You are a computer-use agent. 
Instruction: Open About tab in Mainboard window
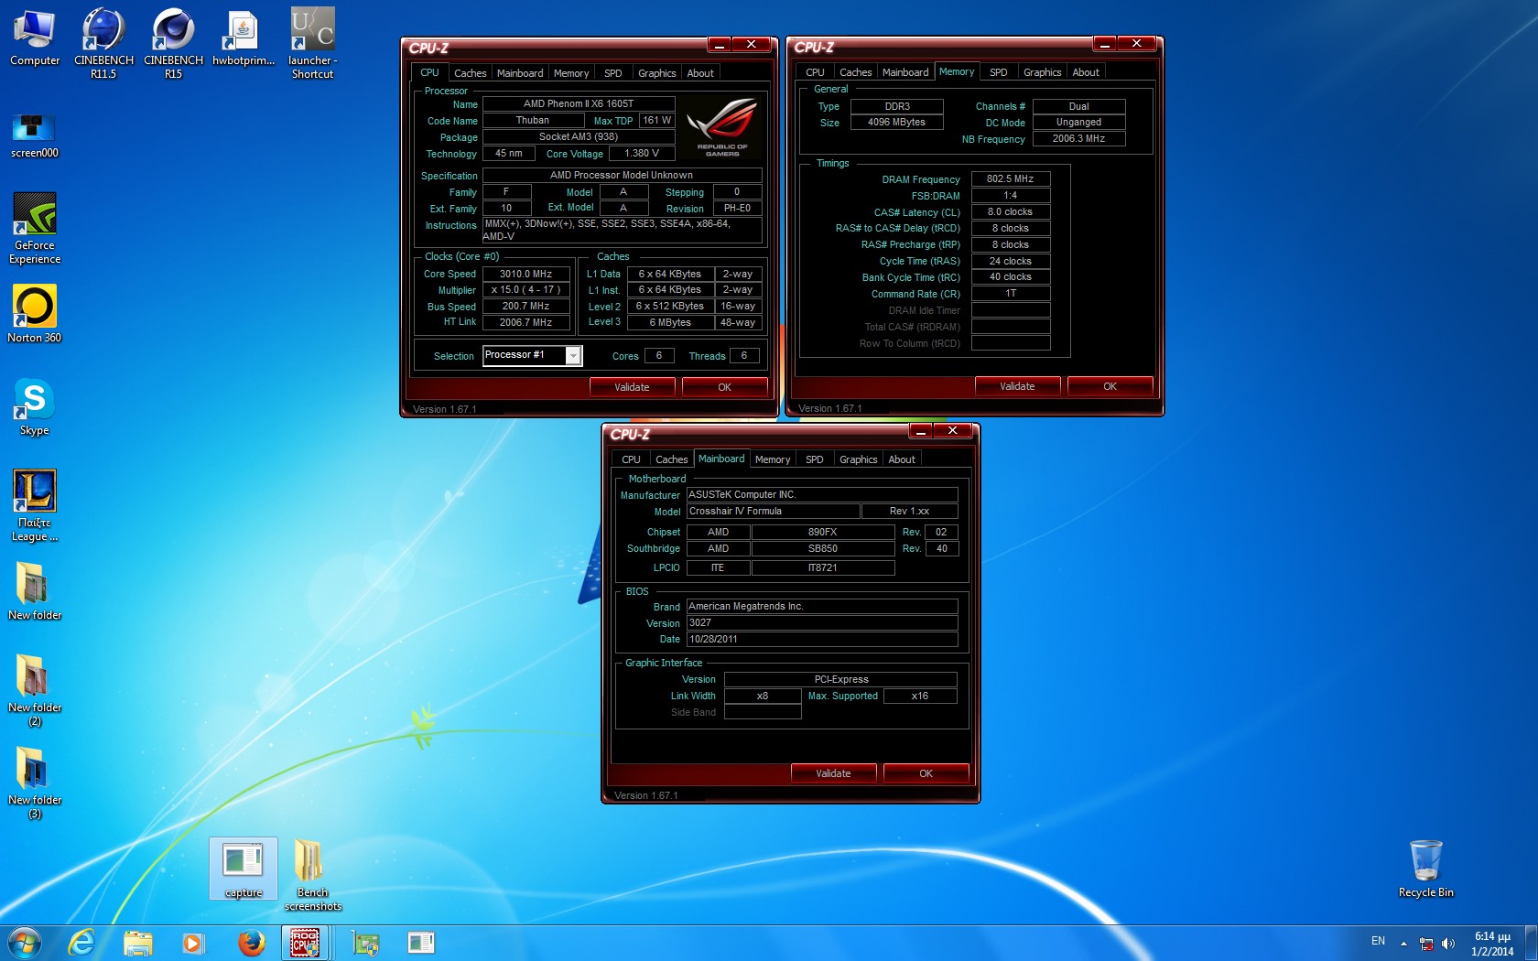coord(902,459)
